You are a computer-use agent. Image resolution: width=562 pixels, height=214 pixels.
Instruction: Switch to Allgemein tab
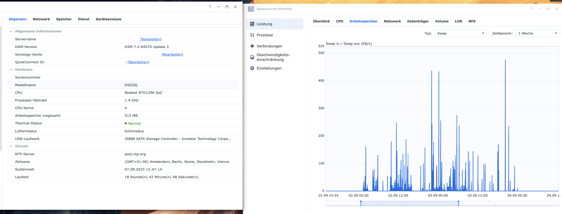click(17, 19)
